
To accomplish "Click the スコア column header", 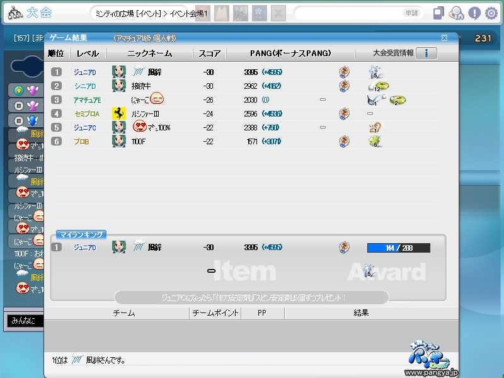I will point(209,54).
